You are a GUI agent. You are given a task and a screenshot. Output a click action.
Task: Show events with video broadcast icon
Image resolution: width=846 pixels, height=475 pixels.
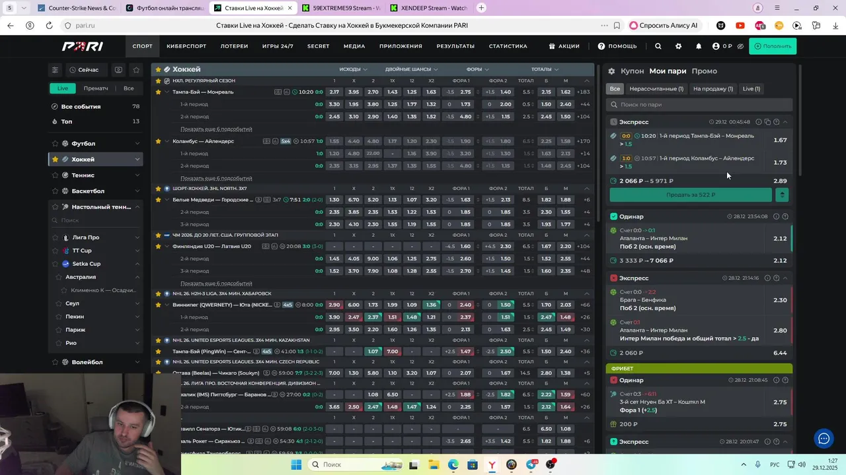[x=118, y=70]
